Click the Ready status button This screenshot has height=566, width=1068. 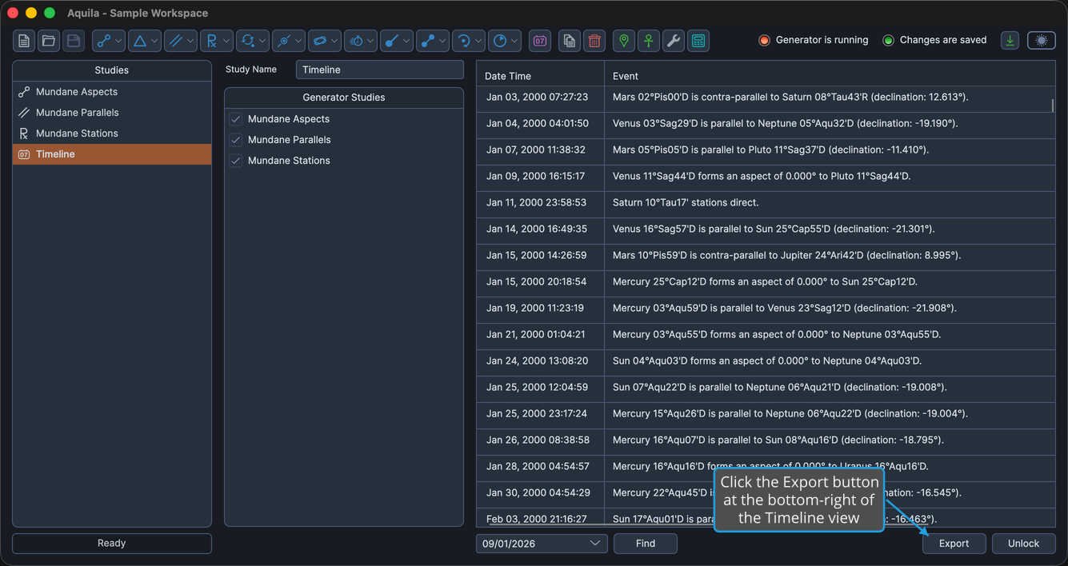coord(112,544)
